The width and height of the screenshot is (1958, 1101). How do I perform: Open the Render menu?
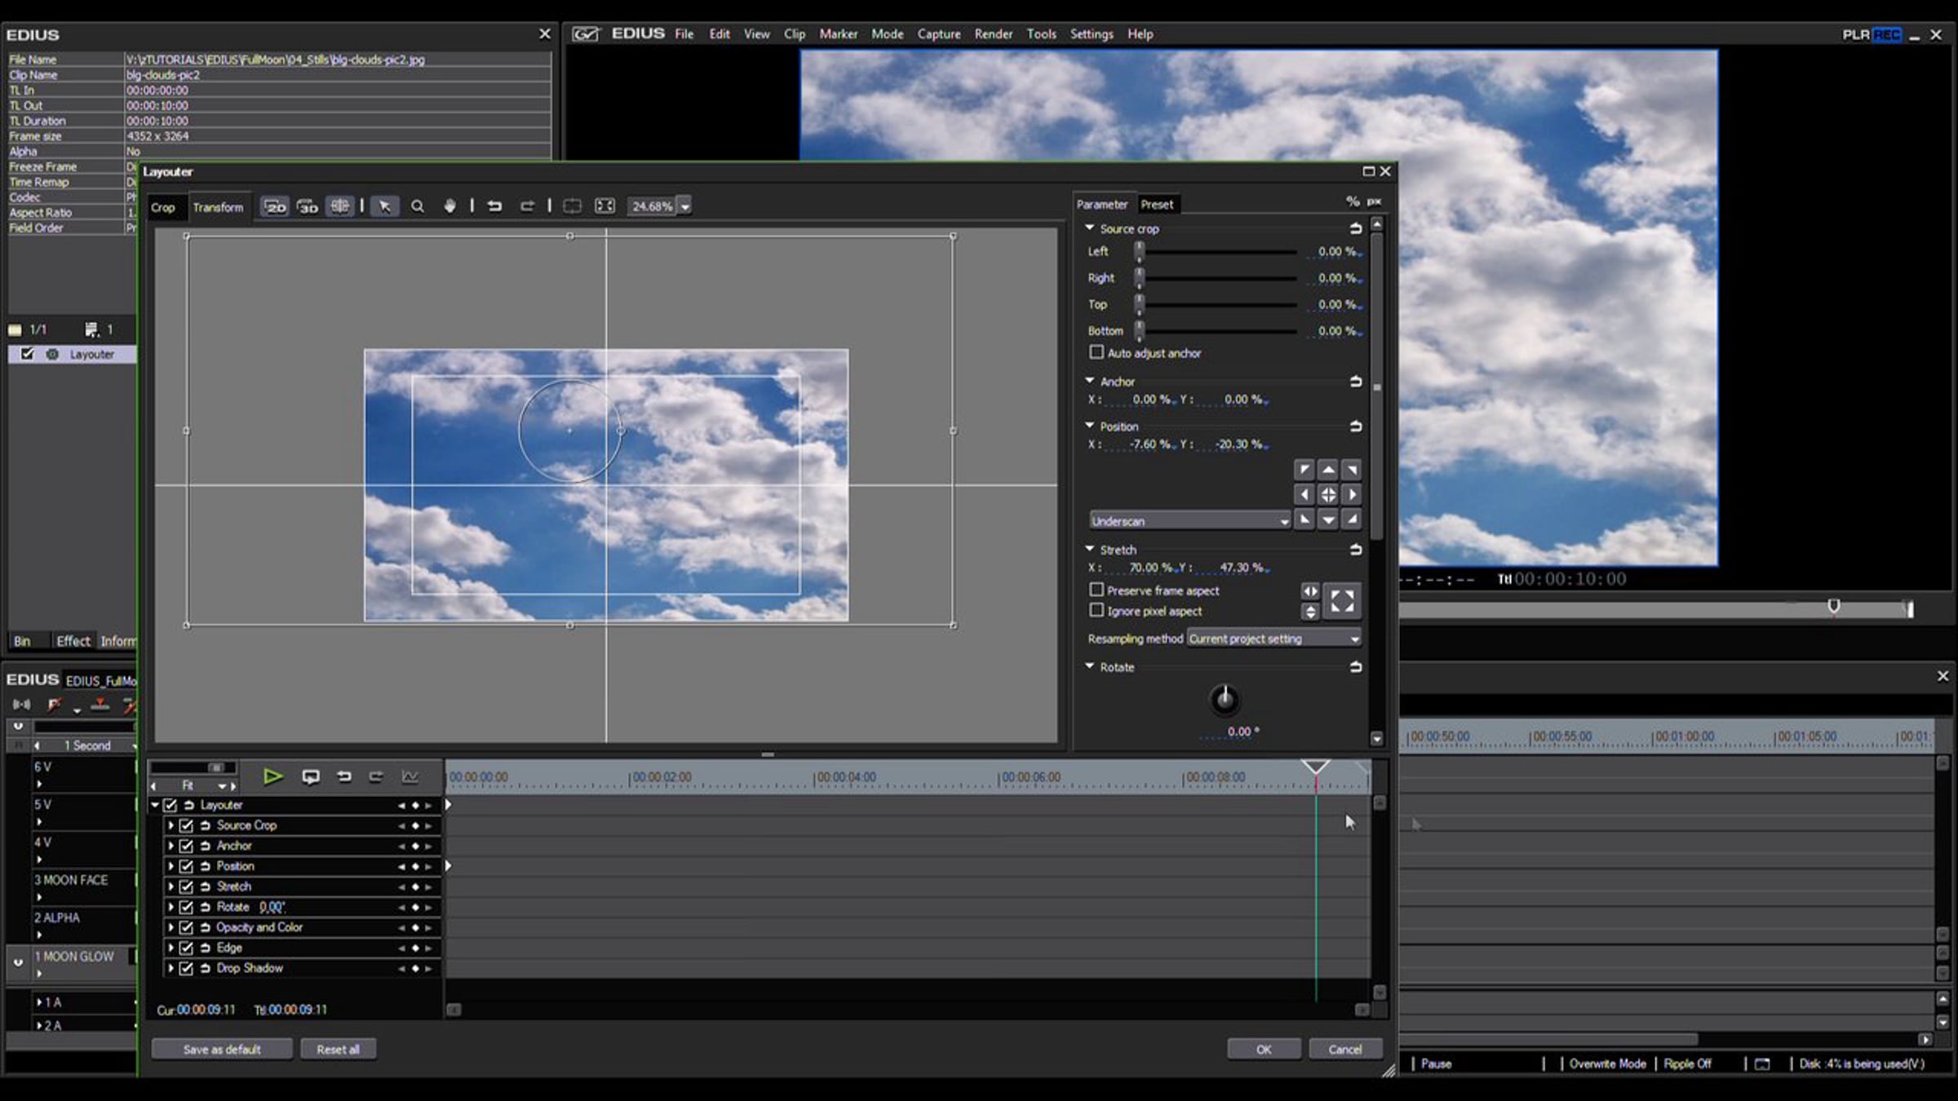coord(993,33)
